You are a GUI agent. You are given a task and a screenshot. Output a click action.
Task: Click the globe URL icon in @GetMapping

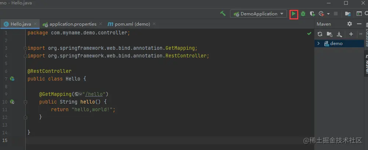pos(77,94)
